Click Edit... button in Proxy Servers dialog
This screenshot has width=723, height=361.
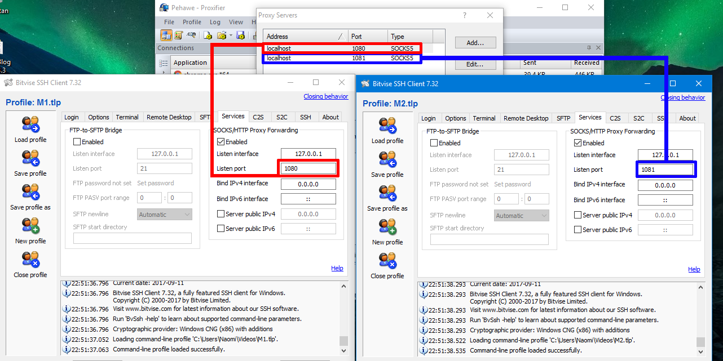(475, 64)
